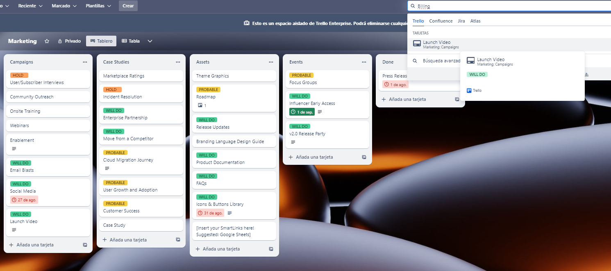
Task: Click the Trello logo in the preview popup
Action: (x=469, y=91)
